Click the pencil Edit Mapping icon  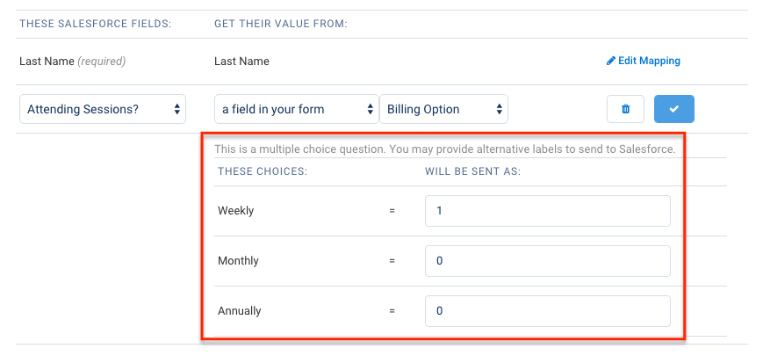(611, 62)
